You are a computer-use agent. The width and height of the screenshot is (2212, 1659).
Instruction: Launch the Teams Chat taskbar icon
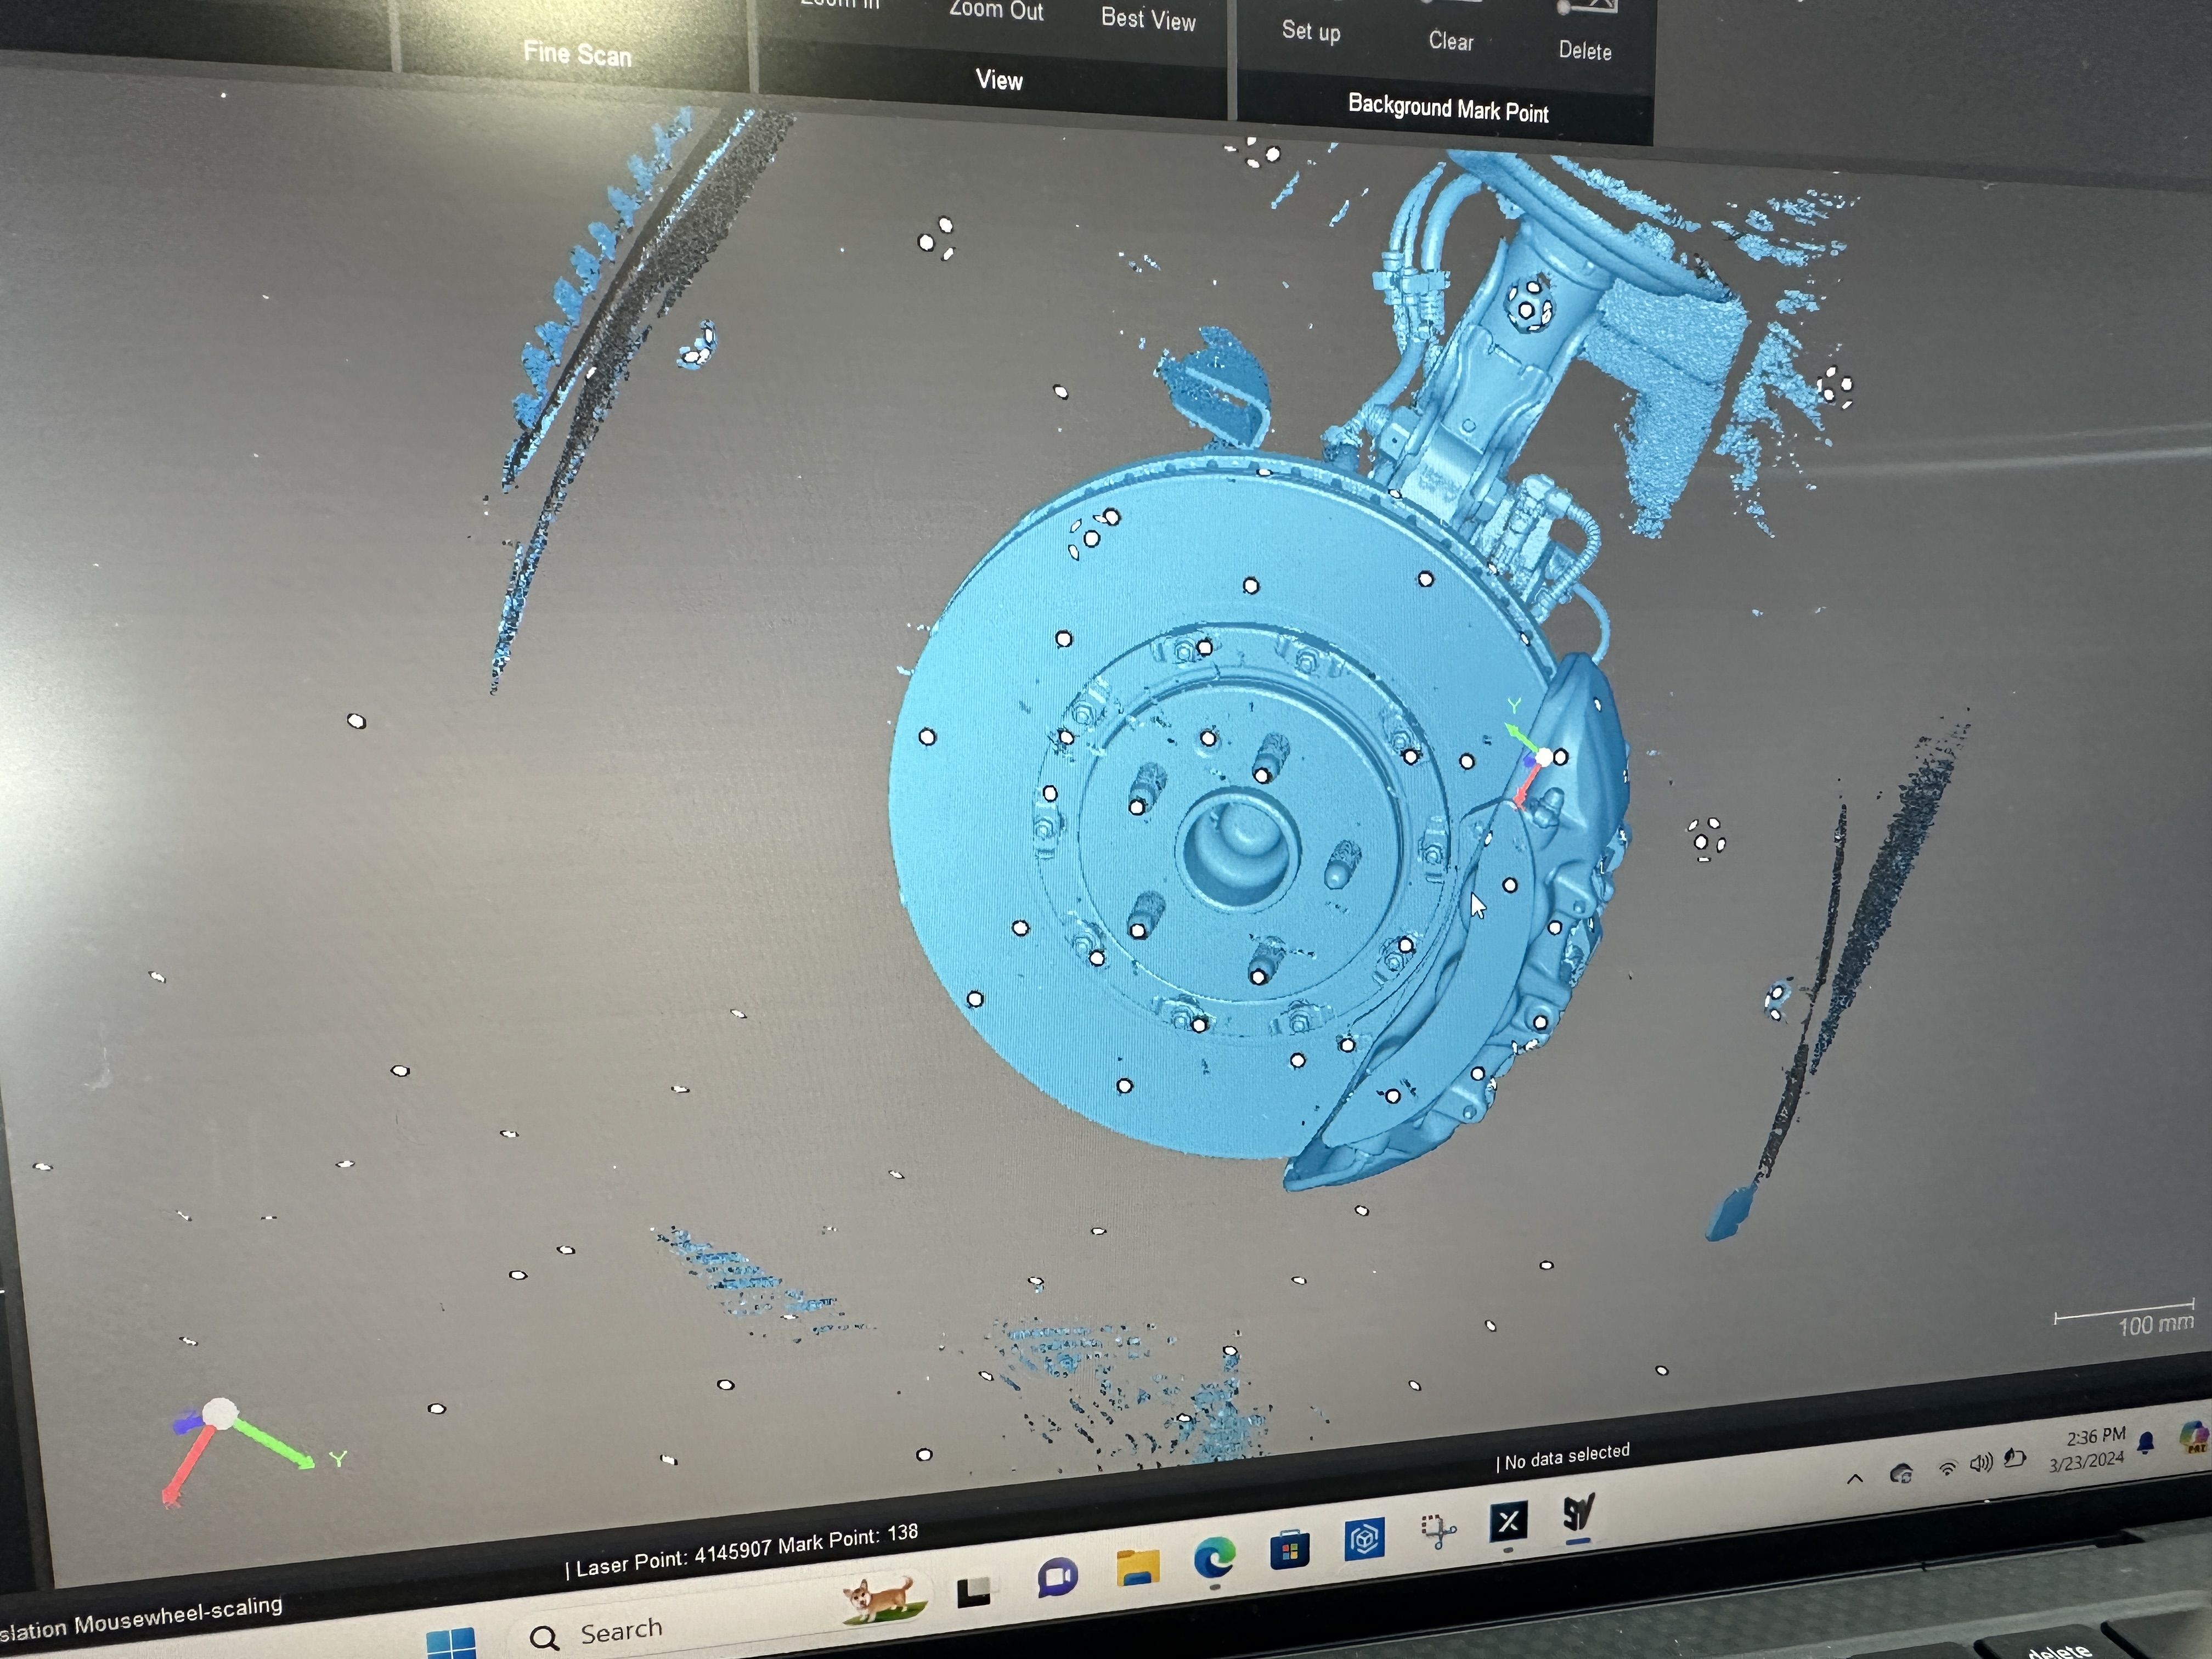[1057, 1579]
